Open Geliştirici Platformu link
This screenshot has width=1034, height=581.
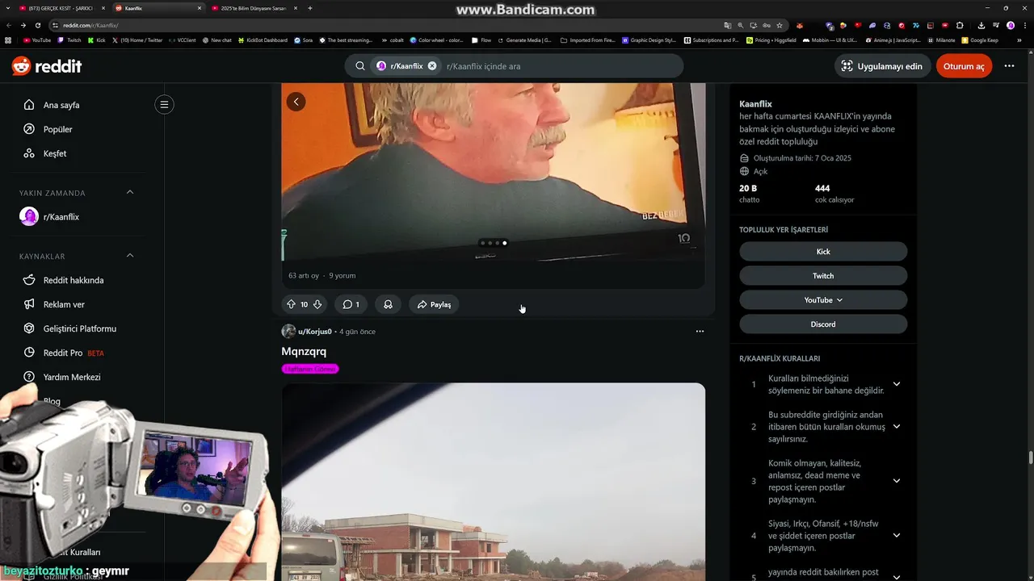[x=79, y=328]
